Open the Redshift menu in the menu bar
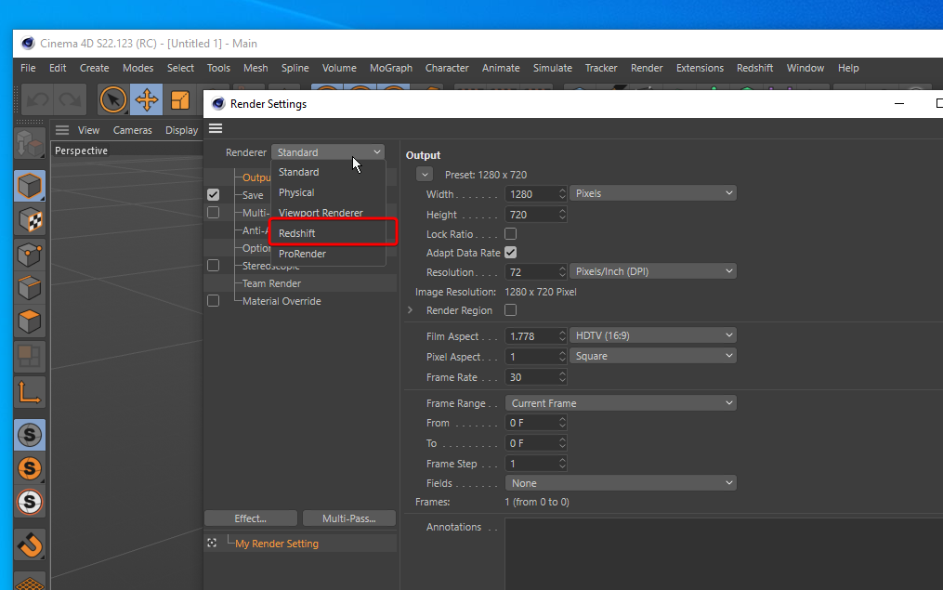This screenshot has height=590, width=943. pos(754,68)
